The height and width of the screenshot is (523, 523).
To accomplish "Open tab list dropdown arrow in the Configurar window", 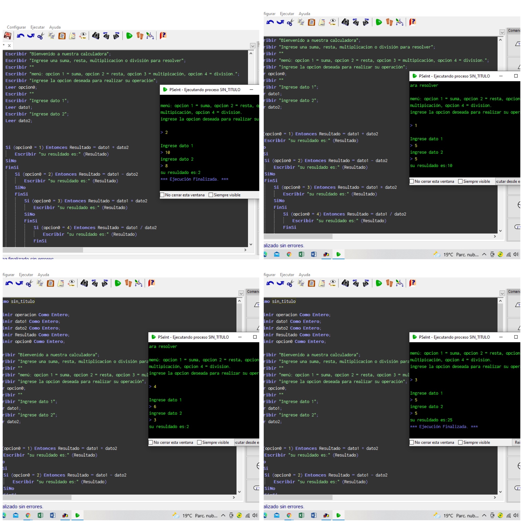I will click(252, 46).
